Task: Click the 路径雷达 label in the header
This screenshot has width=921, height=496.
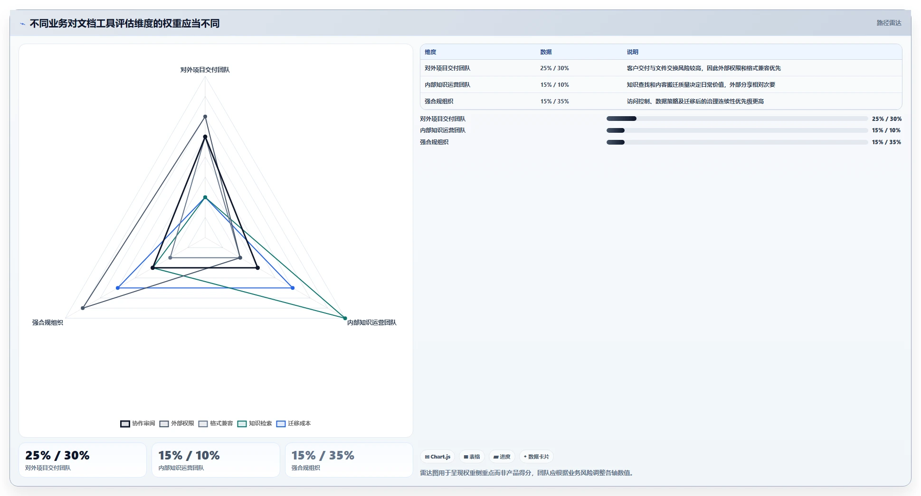Action: (x=889, y=23)
